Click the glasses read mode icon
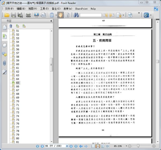 [x=43, y=15]
